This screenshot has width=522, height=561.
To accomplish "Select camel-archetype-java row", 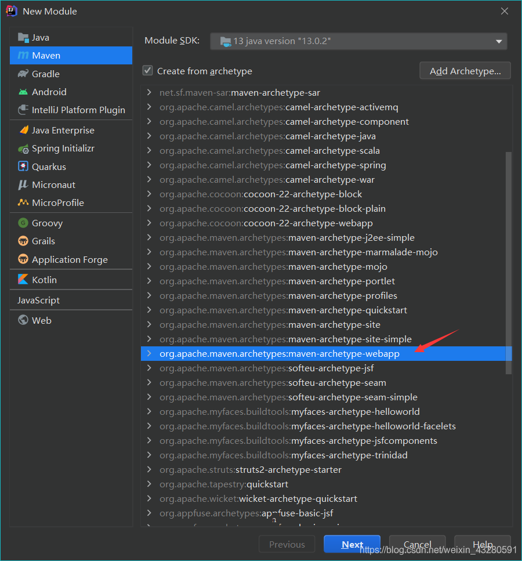I will pyautogui.click(x=327, y=136).
